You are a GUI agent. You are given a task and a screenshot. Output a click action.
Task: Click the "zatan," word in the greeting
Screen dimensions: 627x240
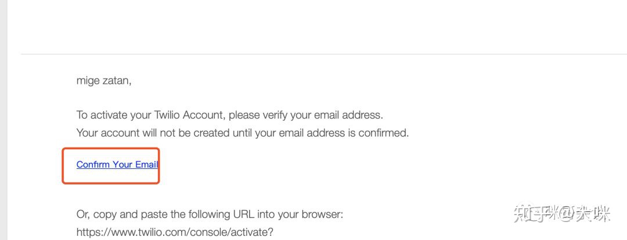pyautogui.click(x=118, y=81)
